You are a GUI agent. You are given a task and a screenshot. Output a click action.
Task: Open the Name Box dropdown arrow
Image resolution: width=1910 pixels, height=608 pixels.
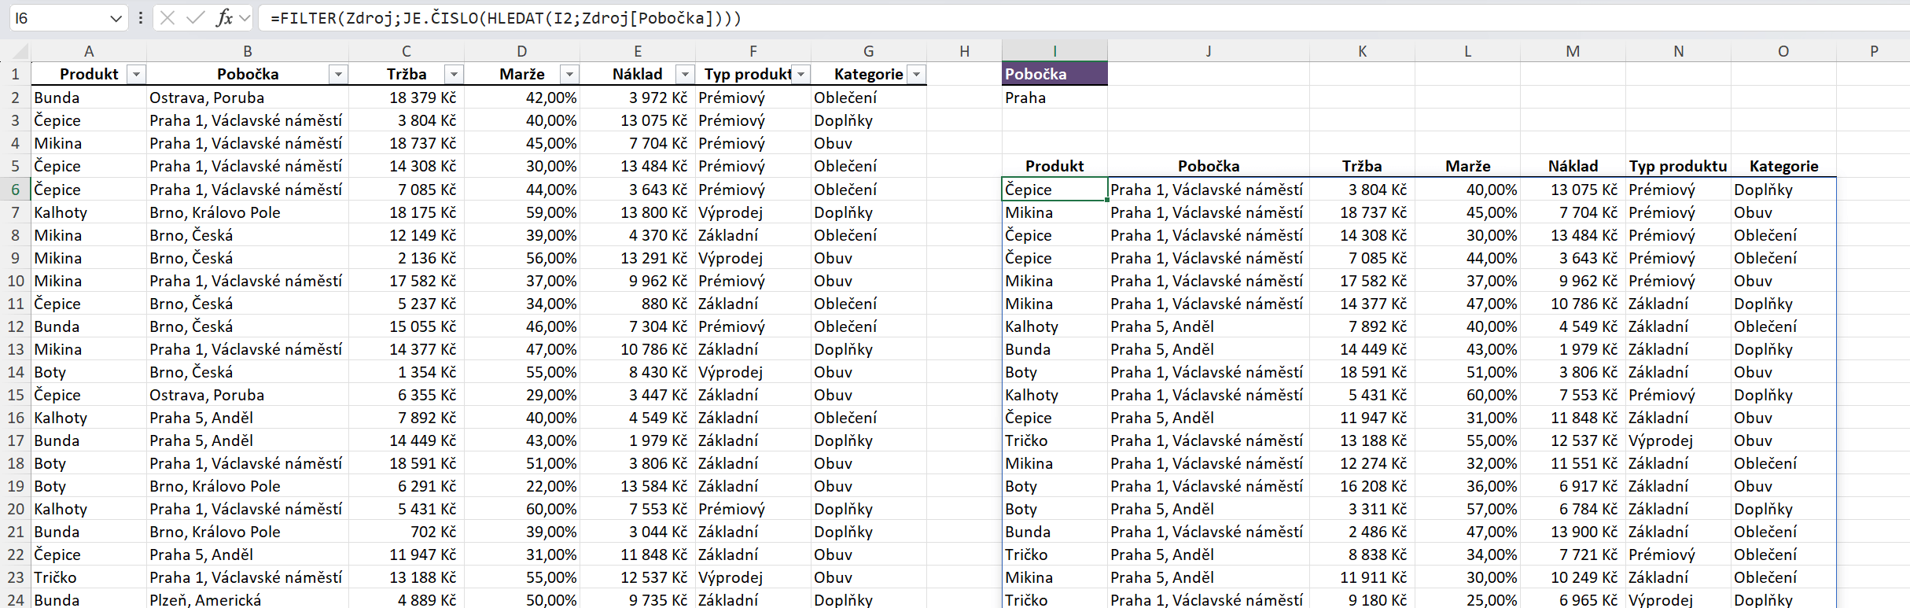click(x=116, y=18)
